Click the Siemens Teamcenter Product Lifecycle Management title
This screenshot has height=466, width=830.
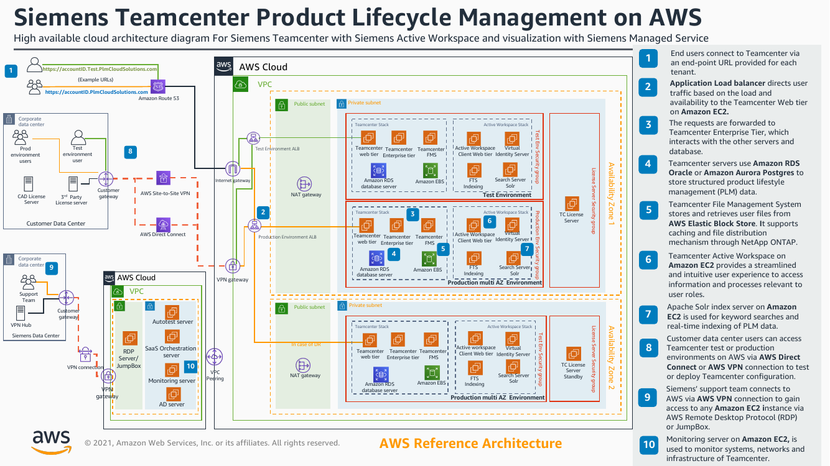click(x=358, y=17)
